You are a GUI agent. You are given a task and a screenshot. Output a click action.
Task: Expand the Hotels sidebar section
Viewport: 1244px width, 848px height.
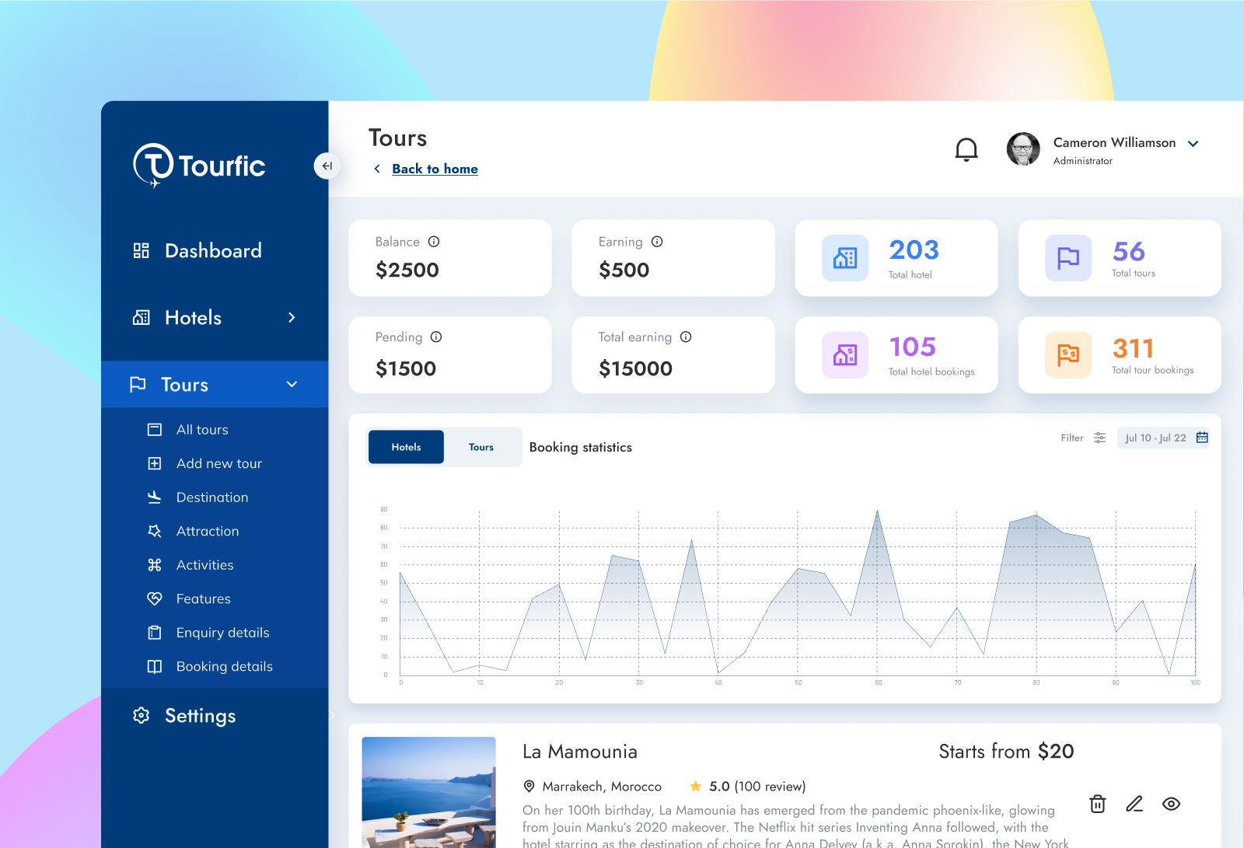click(292, 317)
